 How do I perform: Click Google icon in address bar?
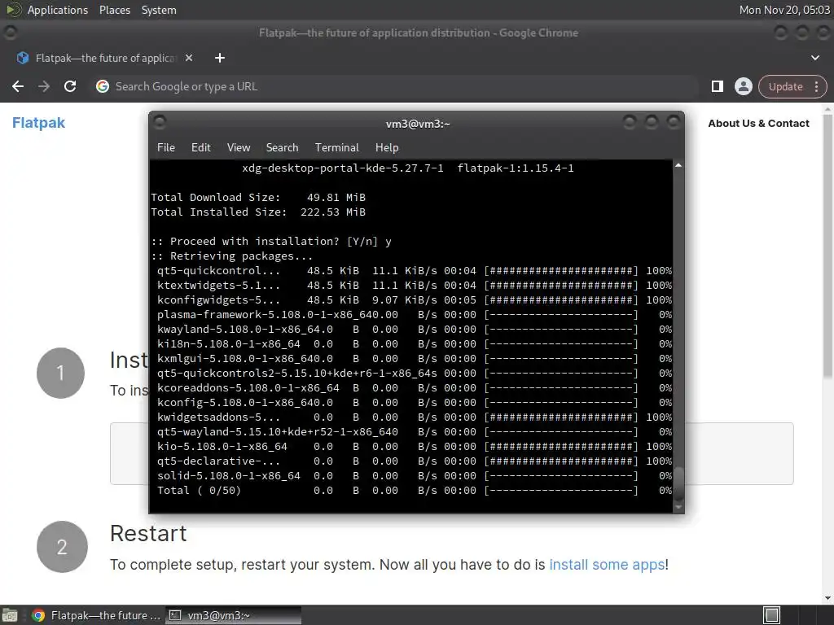(x=103, y=86)
